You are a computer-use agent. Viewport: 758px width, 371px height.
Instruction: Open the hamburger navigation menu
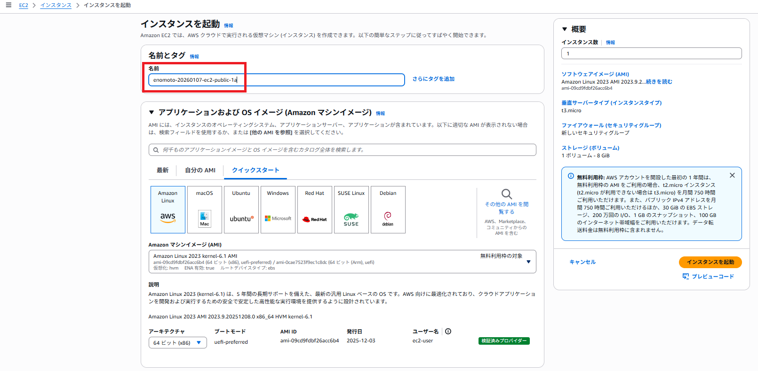8,5
